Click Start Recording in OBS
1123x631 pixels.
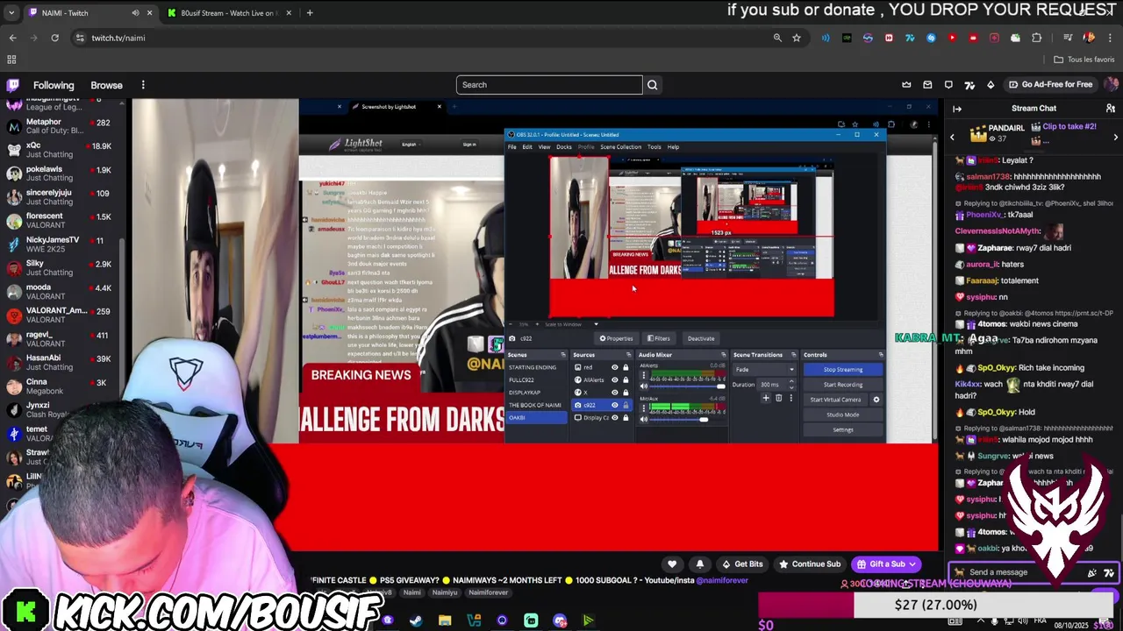click(843, 385)
